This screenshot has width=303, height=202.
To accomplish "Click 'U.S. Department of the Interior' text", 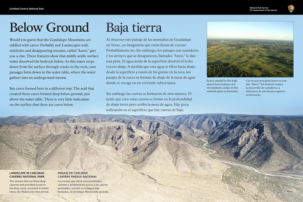I will [x=263, y=10].
